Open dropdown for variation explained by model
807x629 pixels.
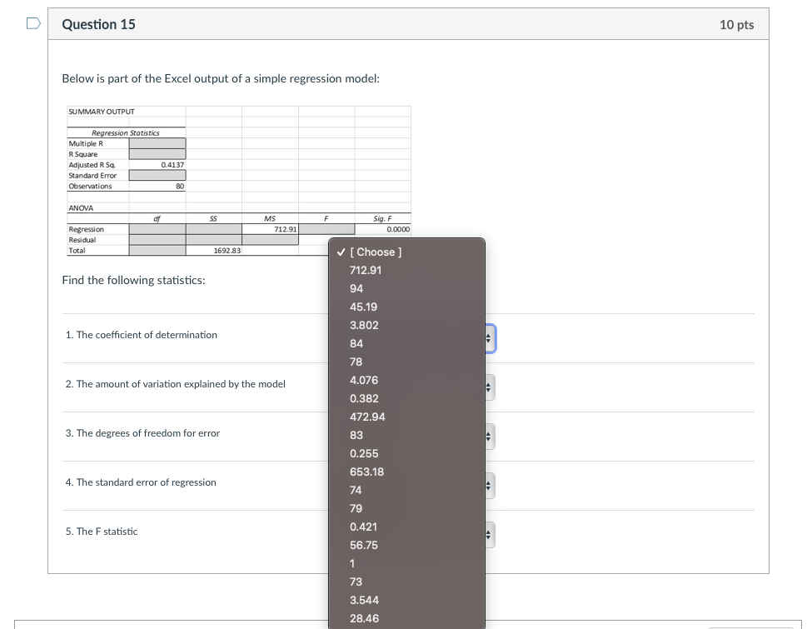tap(490, 387)
